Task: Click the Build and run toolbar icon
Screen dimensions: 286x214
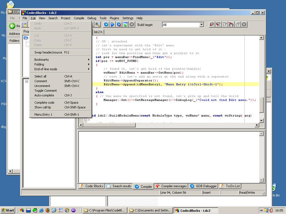Action: point(119,25)
